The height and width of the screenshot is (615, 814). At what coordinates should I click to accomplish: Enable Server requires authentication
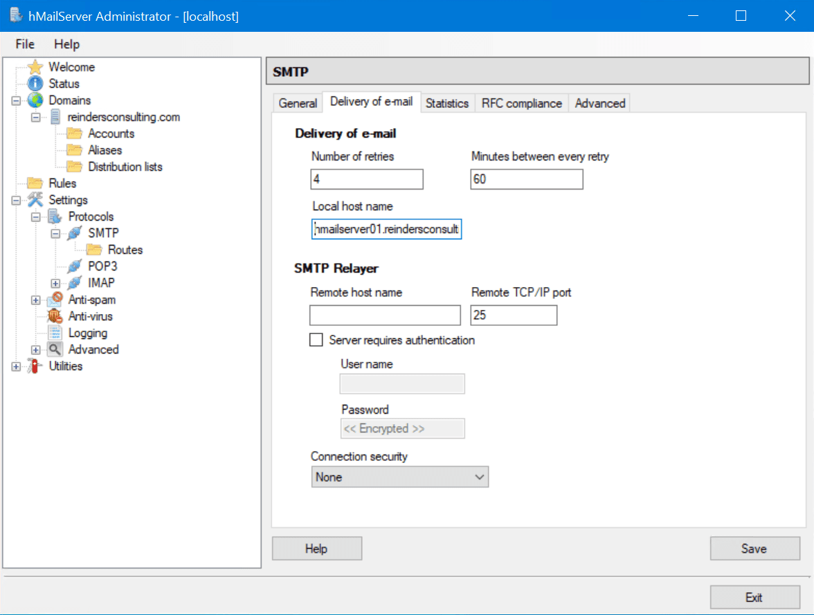(316, 340)
